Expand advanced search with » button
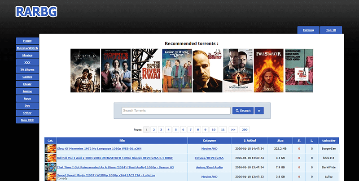 click(x=259, y=111)
